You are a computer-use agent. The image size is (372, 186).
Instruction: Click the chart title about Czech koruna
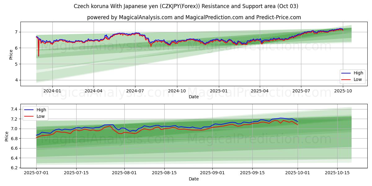click(x=186, y=6)
